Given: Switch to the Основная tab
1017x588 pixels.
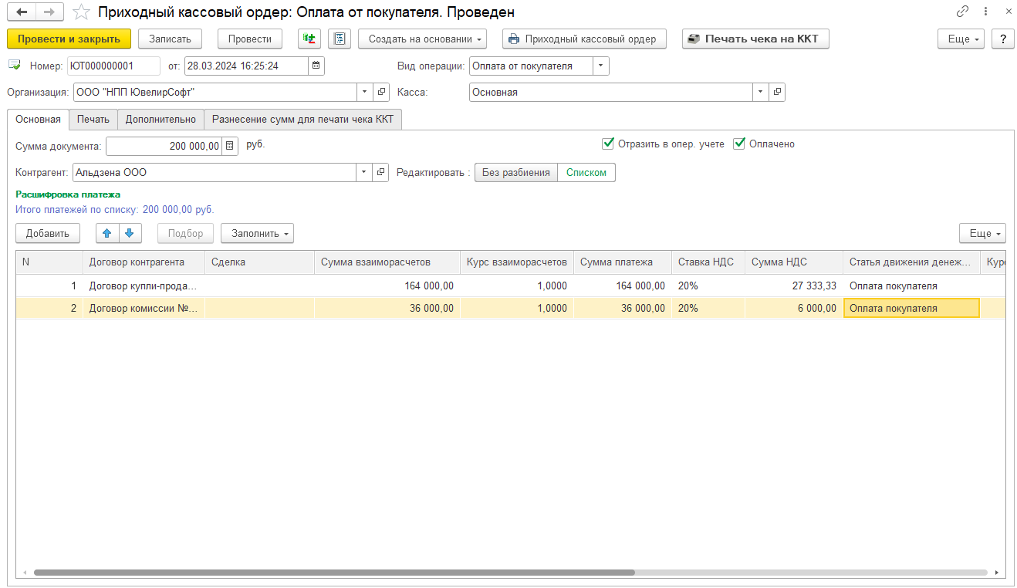Looking at the screenshot, I should pos(38,120).
